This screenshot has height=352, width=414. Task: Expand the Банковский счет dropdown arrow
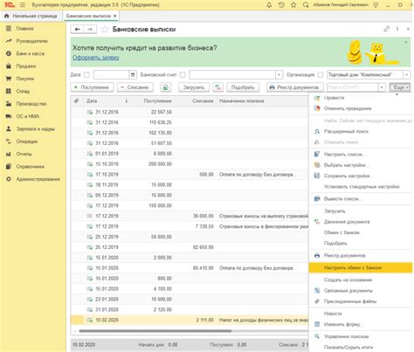[279, 75]
